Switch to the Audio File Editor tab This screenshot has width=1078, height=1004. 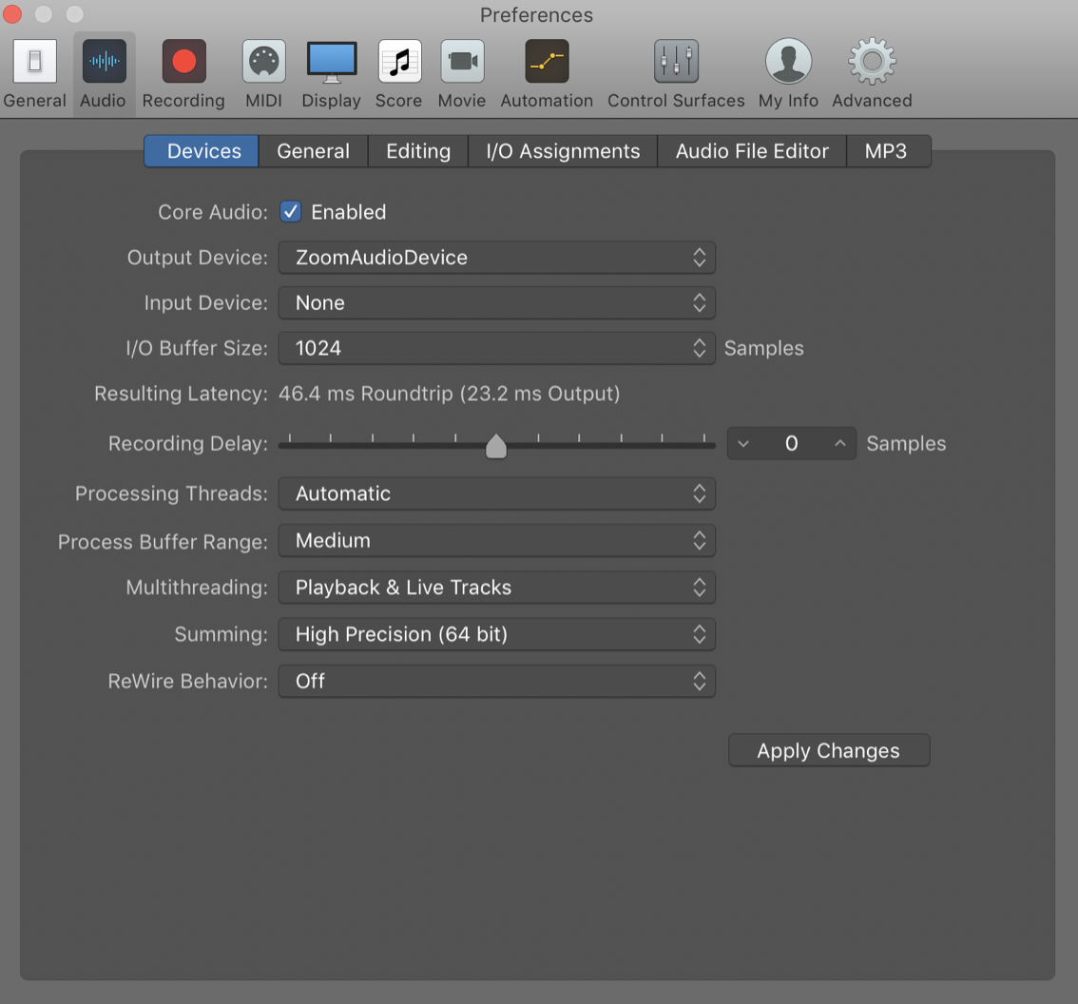click(752, 151)
